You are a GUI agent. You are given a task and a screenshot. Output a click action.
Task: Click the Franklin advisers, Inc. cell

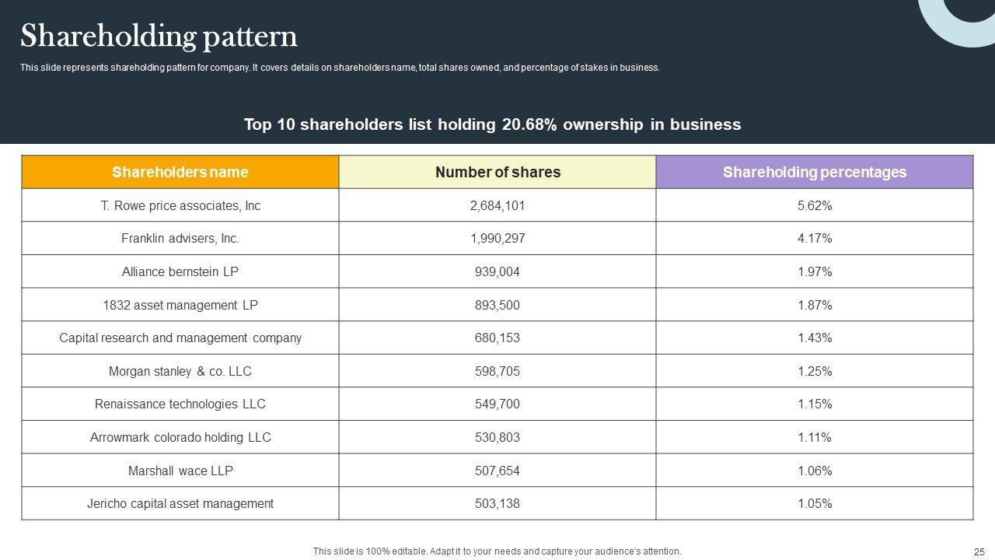[x=180, y=239]
